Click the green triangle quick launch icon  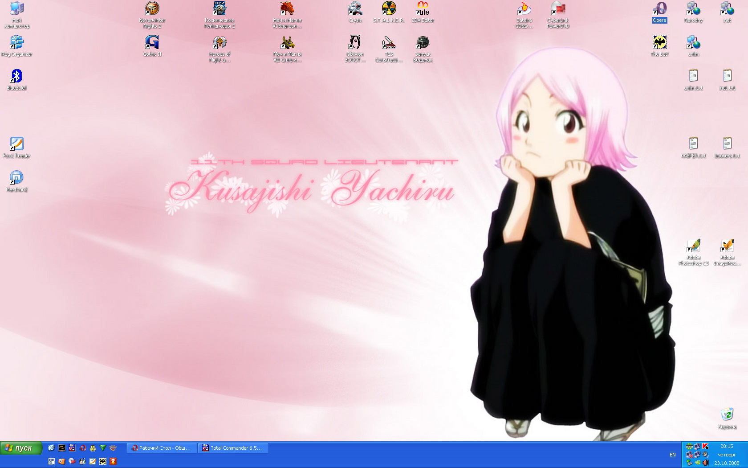tap(103, 448)
